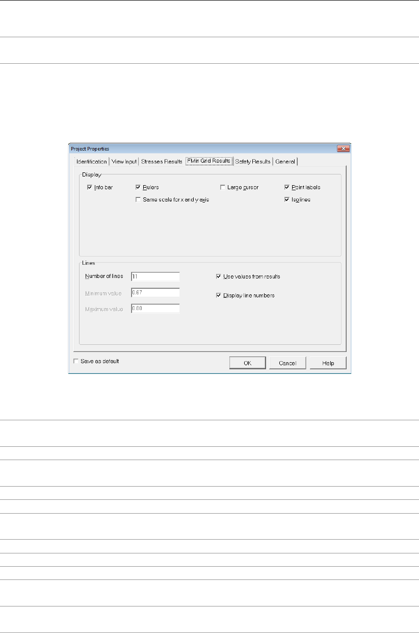The height and width of the screenshot is (633, 419).
Task: Open the Safety Results tab
Action: point(253,162)
